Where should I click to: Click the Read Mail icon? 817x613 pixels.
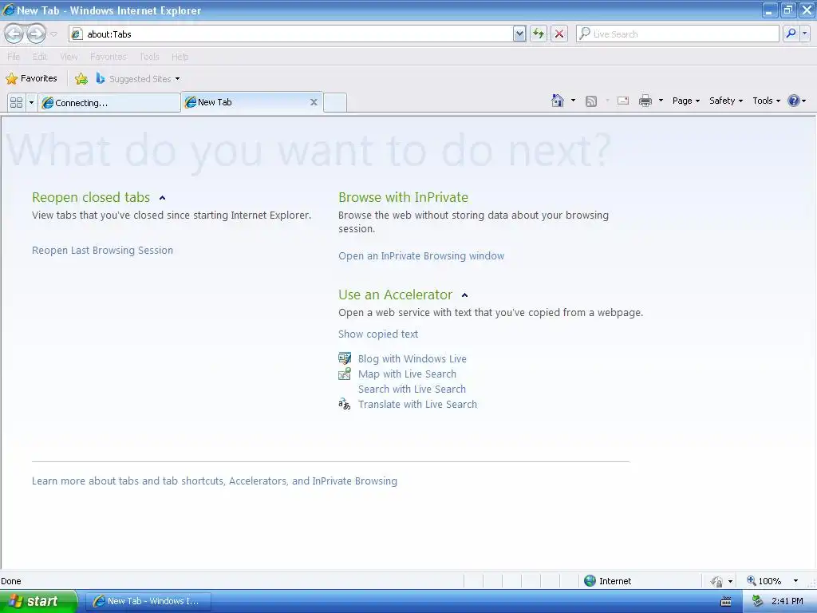coord(623,101)
